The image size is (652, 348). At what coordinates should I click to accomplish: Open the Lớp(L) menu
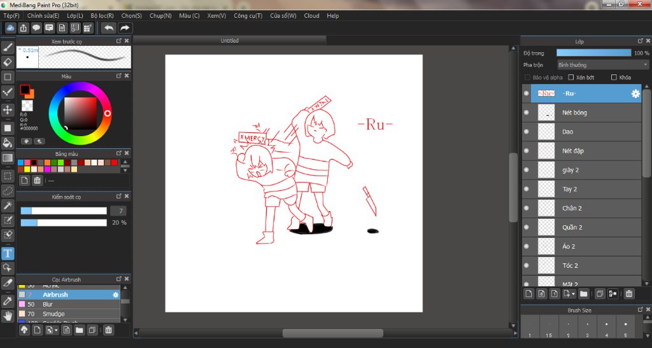75,15
